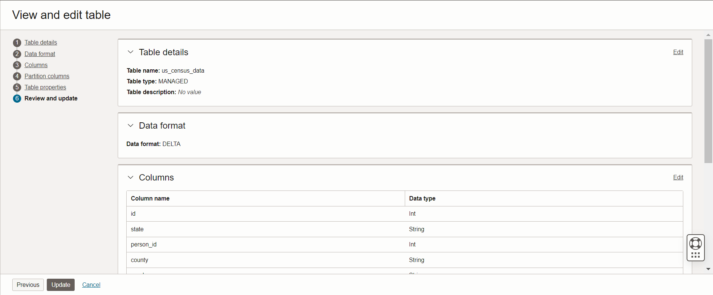The height and width of the screenshot is (295, 713).
Task: Edit the Columns section
Action: point(678,178)
